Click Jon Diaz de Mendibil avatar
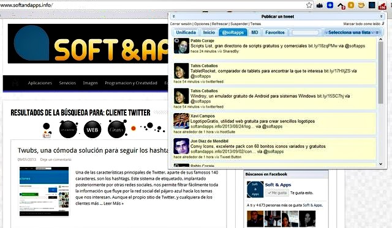Image resolution: width=392 pixels, height=228 pixels. click(x=181, y=146)
